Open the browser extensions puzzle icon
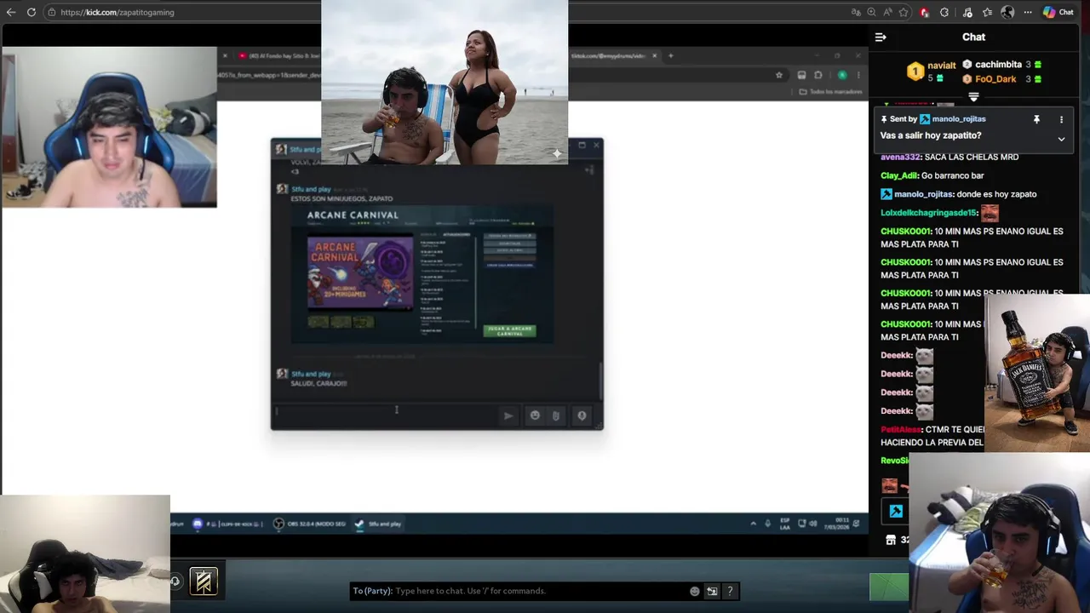Viewport: 1090px width, 613px height. coord(944,12)
